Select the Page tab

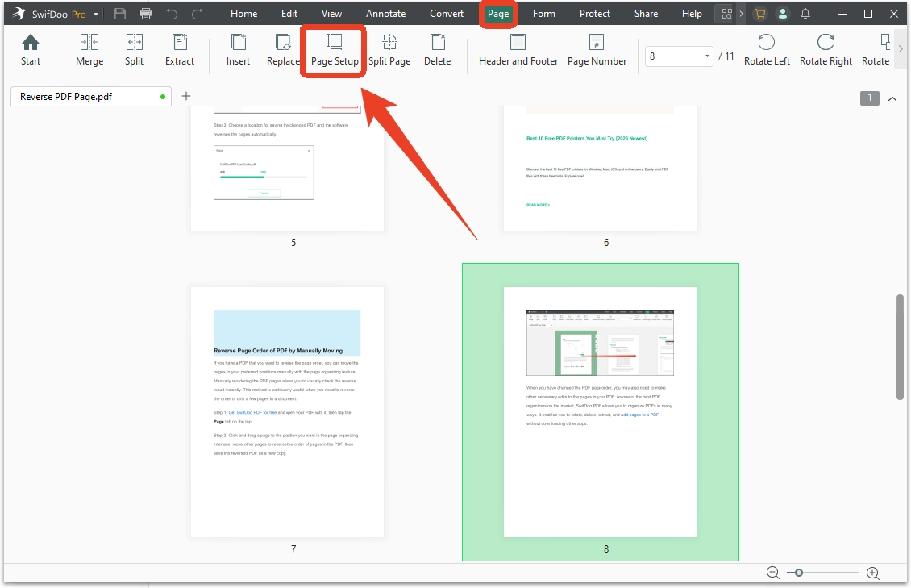click(x=498, y=14)
